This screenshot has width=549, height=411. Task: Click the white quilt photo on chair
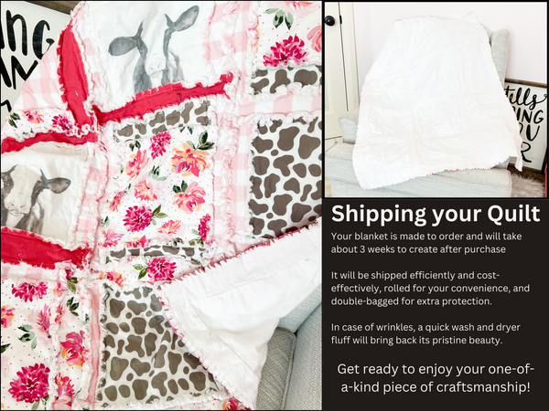(x=436, y=100)
